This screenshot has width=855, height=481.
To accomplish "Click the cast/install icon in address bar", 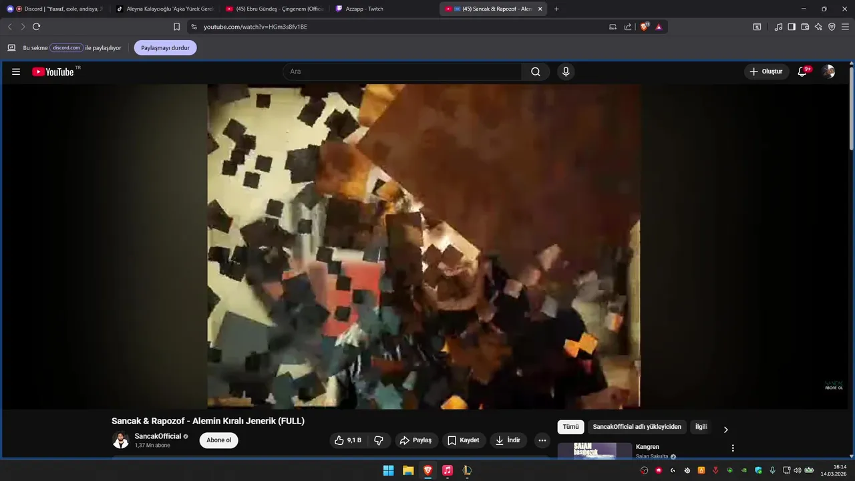I will coord(613,27).
